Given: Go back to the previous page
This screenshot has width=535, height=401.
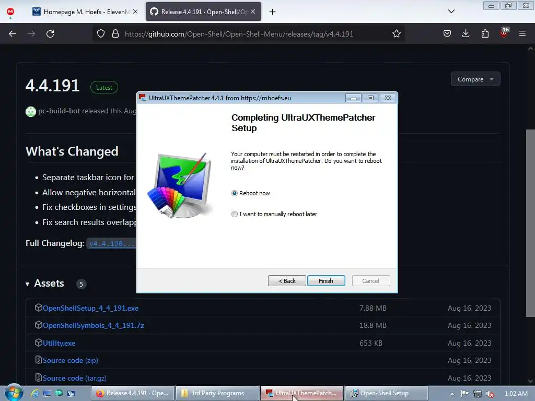Looking at the screenshot, I should (x=13, y=34).
